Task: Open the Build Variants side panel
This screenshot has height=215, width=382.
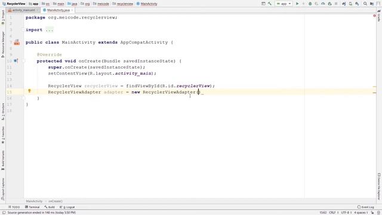Action: [3, 160]
